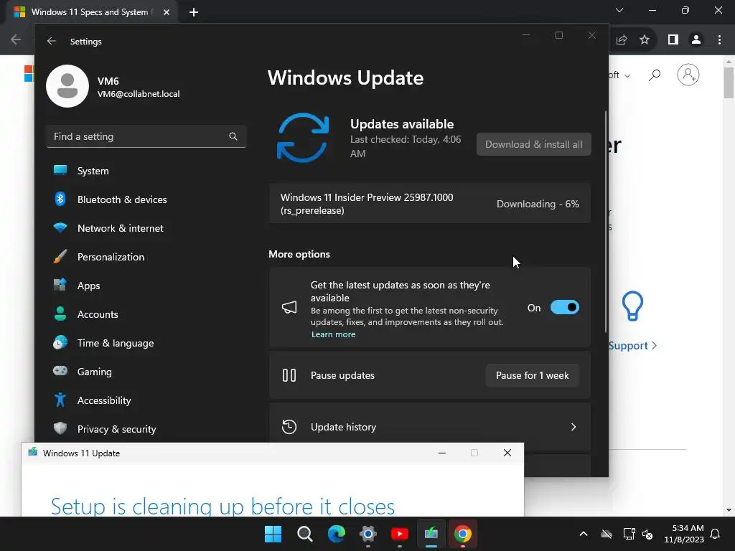The width and height of the screenshot is (735, 551).
Task: Click the Gaming controller icon
Action: (60, 371)
